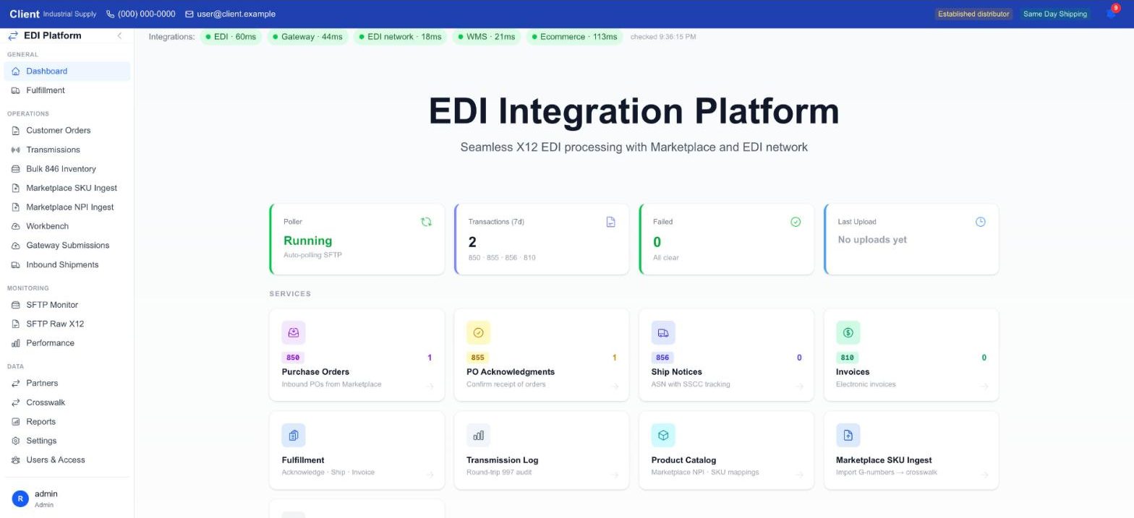This screenshot has height=518, width=1134.
Task: Click the Ship Notices truck icon
Action: [x=663, y=332]
